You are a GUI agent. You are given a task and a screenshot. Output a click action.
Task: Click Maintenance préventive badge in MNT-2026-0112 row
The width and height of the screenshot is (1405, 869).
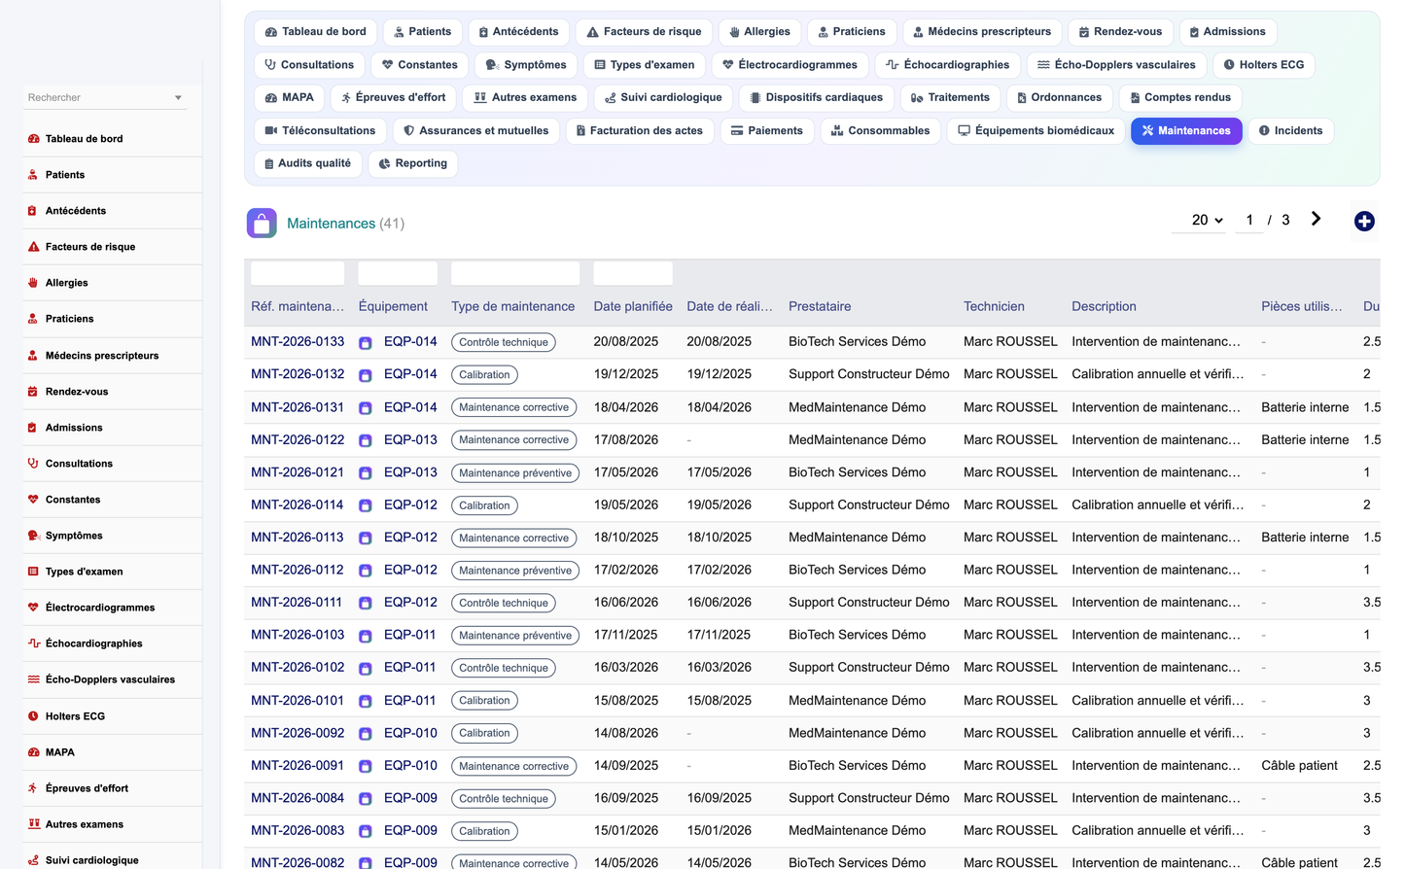click(515, 571)
